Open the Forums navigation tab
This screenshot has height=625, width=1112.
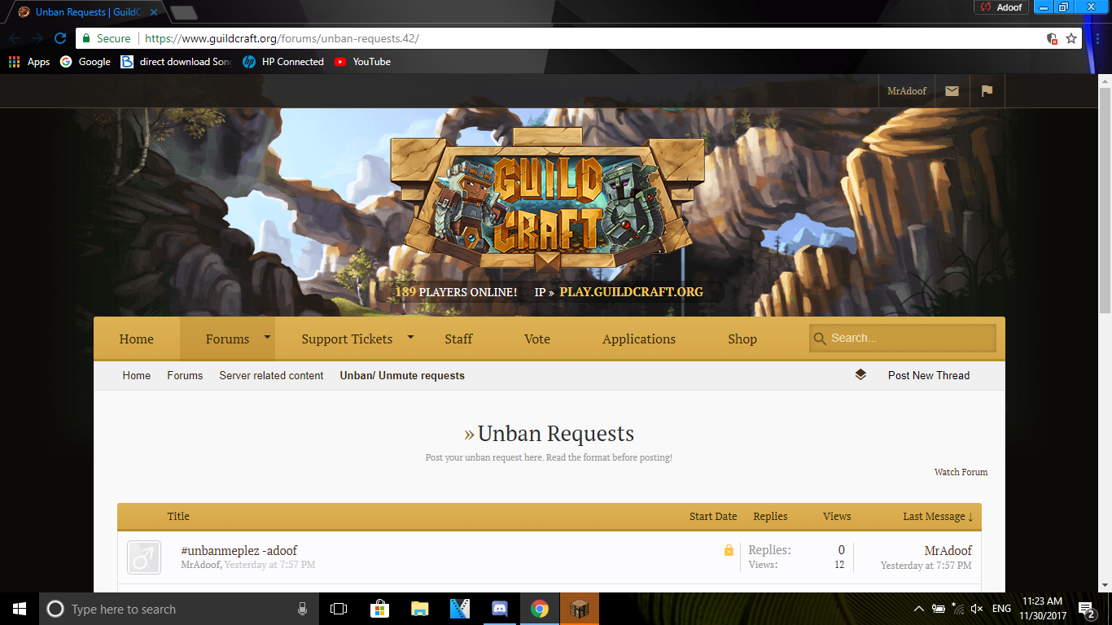pyautogui.click(x=227, y=339)
